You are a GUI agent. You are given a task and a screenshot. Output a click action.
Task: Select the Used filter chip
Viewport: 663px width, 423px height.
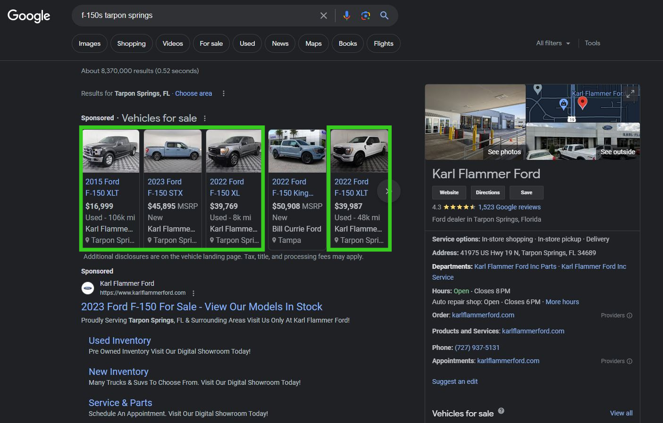(247, 43)
